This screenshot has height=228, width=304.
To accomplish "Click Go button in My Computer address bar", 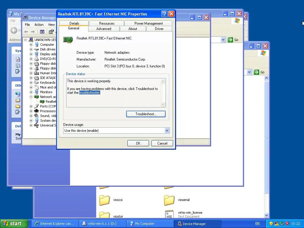I will (233, 40).
